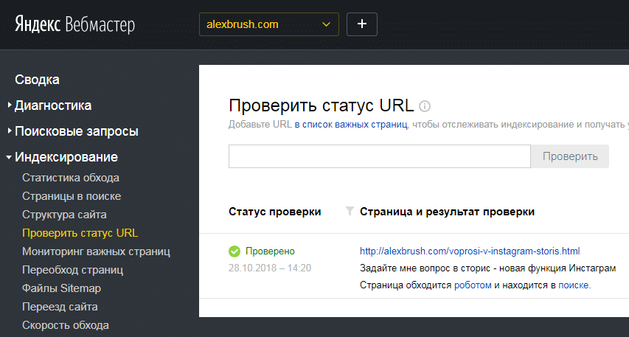Click the info icon beside page title

425,106
